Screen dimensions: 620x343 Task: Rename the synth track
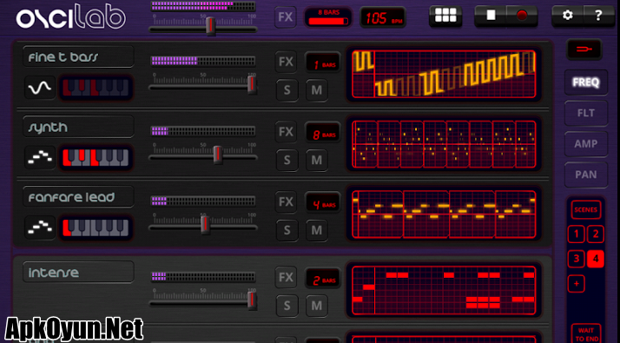[x=79, y=127]
